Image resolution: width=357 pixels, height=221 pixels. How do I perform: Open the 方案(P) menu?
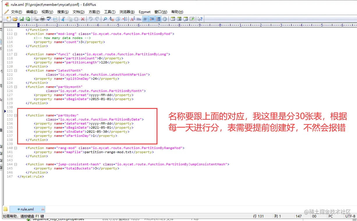coord(94,12)
